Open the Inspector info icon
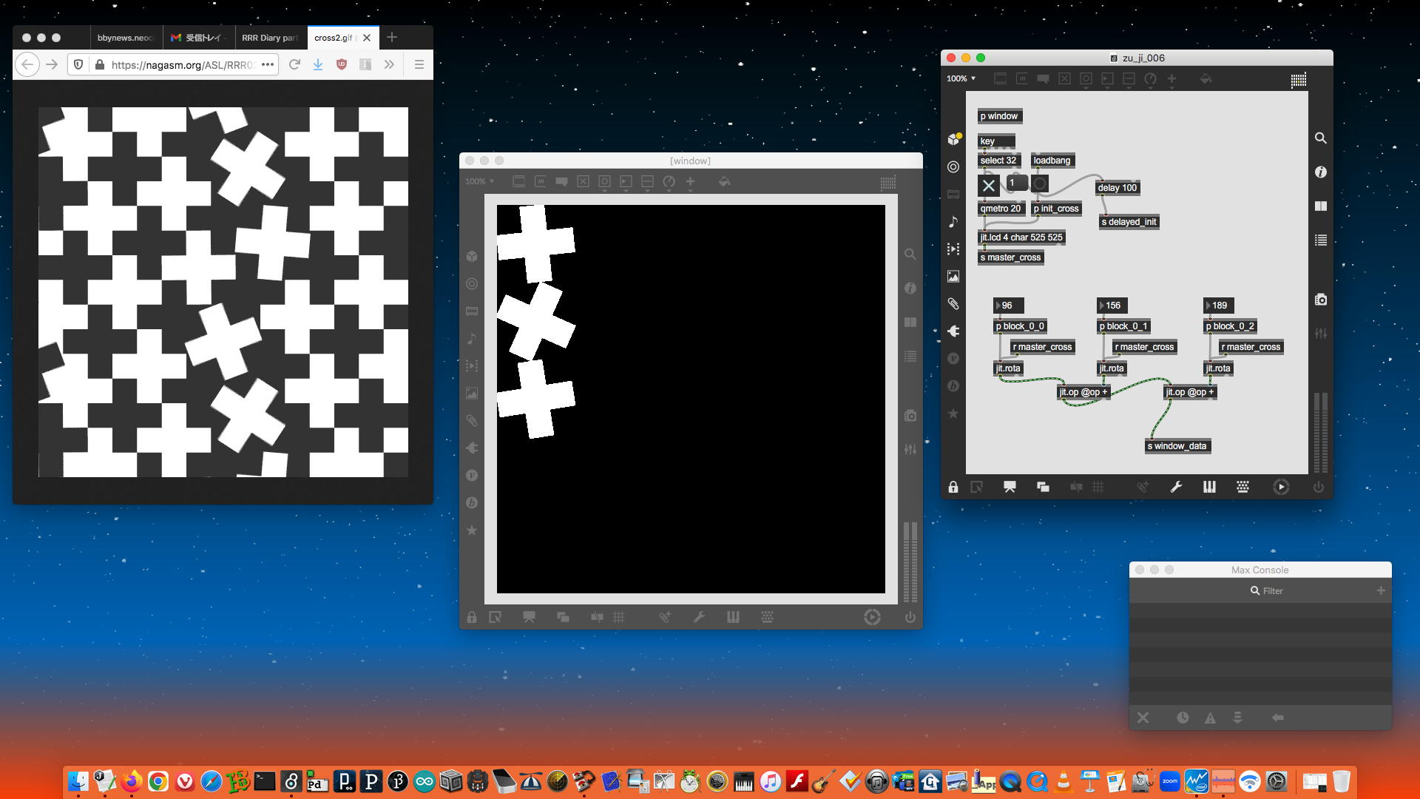This screenshot has width=1420, height=799. (x=1320, y=172)
